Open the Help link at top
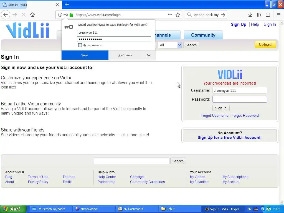The height and width of the screenshot is (213, 284). click(255, 24)
